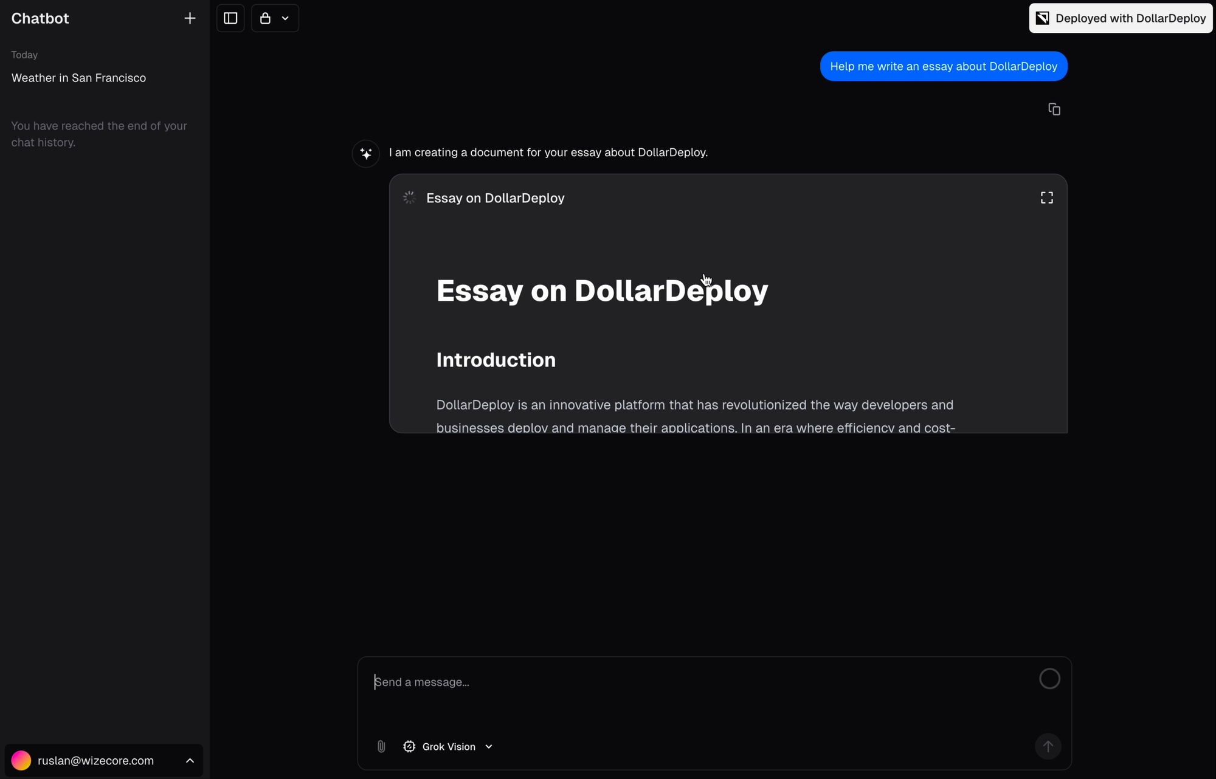Click the user message bubble about DollarDeploy
Image resolution: width=1216 pixels, height=779 pixels.
pos(943,66)
